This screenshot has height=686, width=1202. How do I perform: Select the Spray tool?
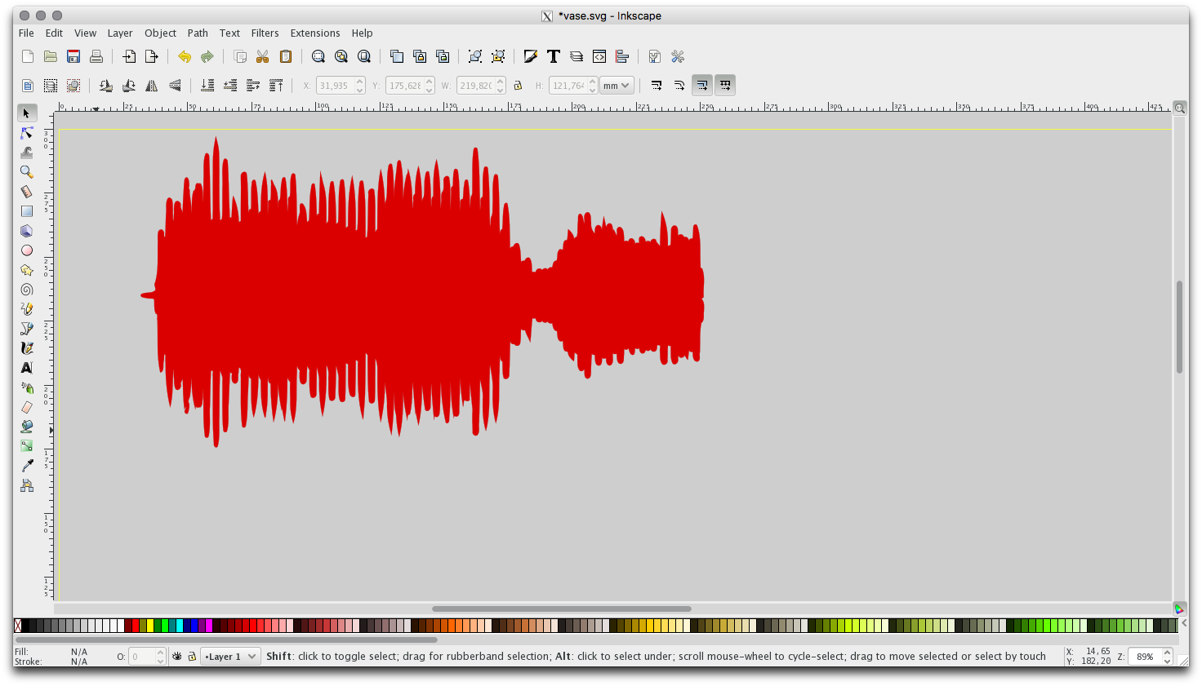tap(27, 387)
